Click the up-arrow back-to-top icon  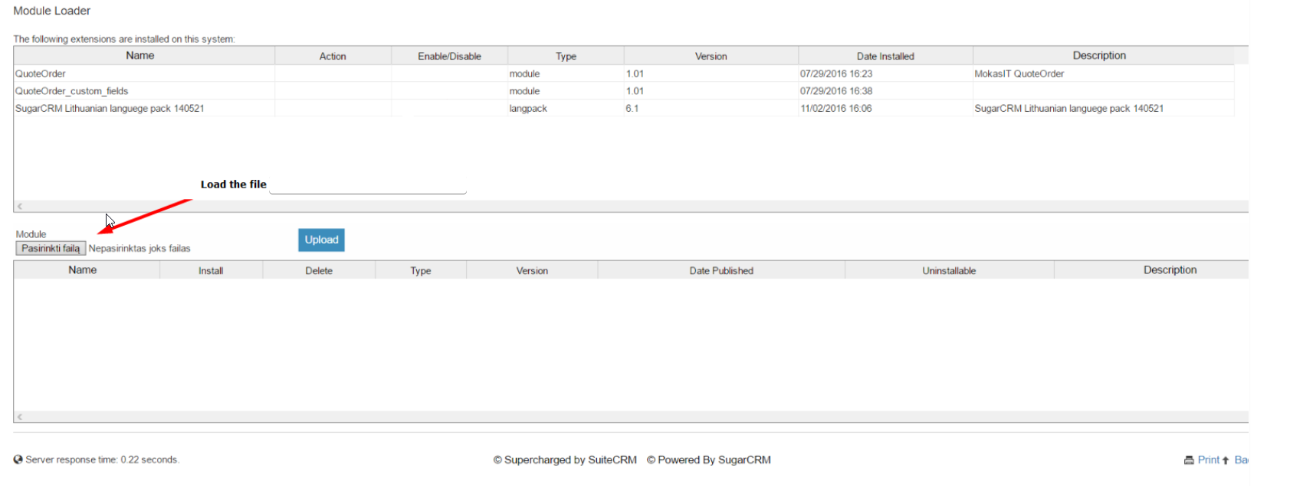pyautogui.click(x=1226, y=460)
